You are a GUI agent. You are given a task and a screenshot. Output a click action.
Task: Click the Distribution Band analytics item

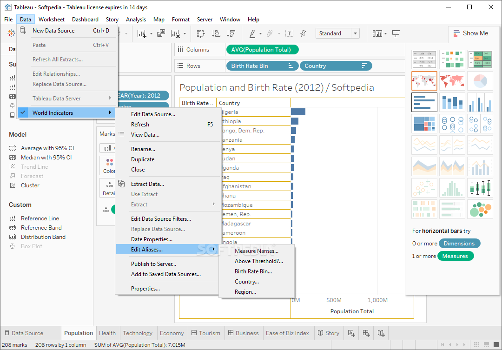[x=43, y=237]
